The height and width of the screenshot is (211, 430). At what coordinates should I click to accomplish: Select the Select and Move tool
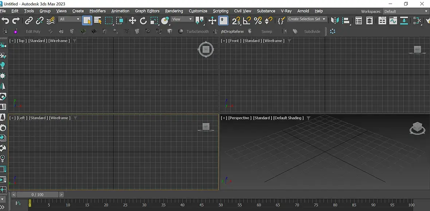coord(132,21)
